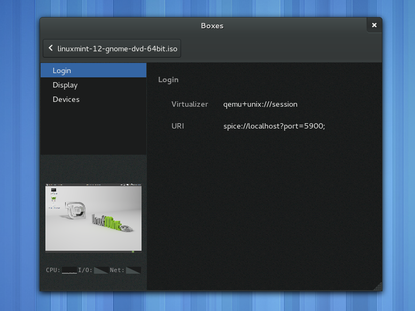Click the Net usage graph

pyautogui.click(x=134, y=270)
